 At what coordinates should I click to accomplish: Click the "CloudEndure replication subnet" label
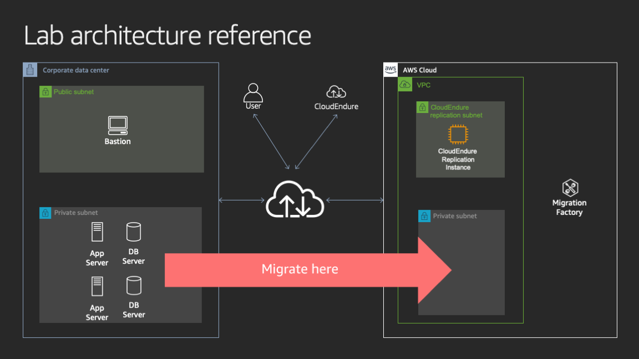456,111
